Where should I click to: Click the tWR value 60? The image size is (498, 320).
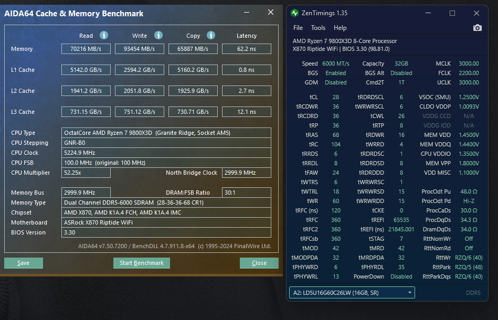click(x=336, y=201)
